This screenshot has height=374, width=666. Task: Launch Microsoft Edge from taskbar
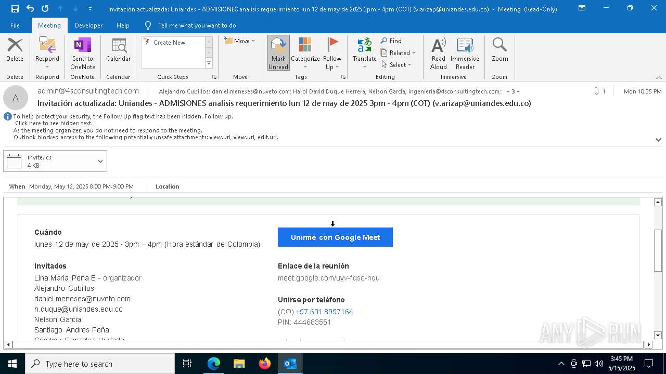[214, 364]
